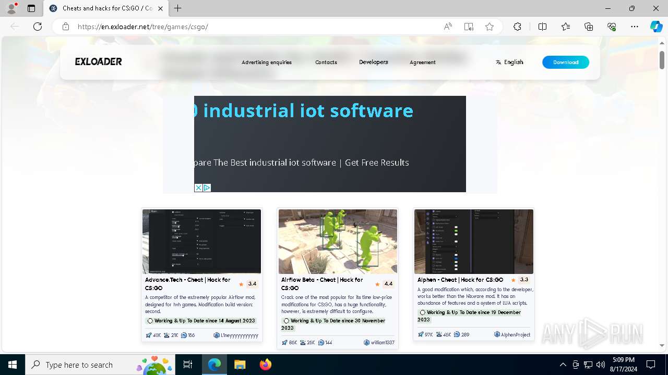Click Working since 14 August 2023 status
This screenshot has width=668, height=375.
[201, 321]
